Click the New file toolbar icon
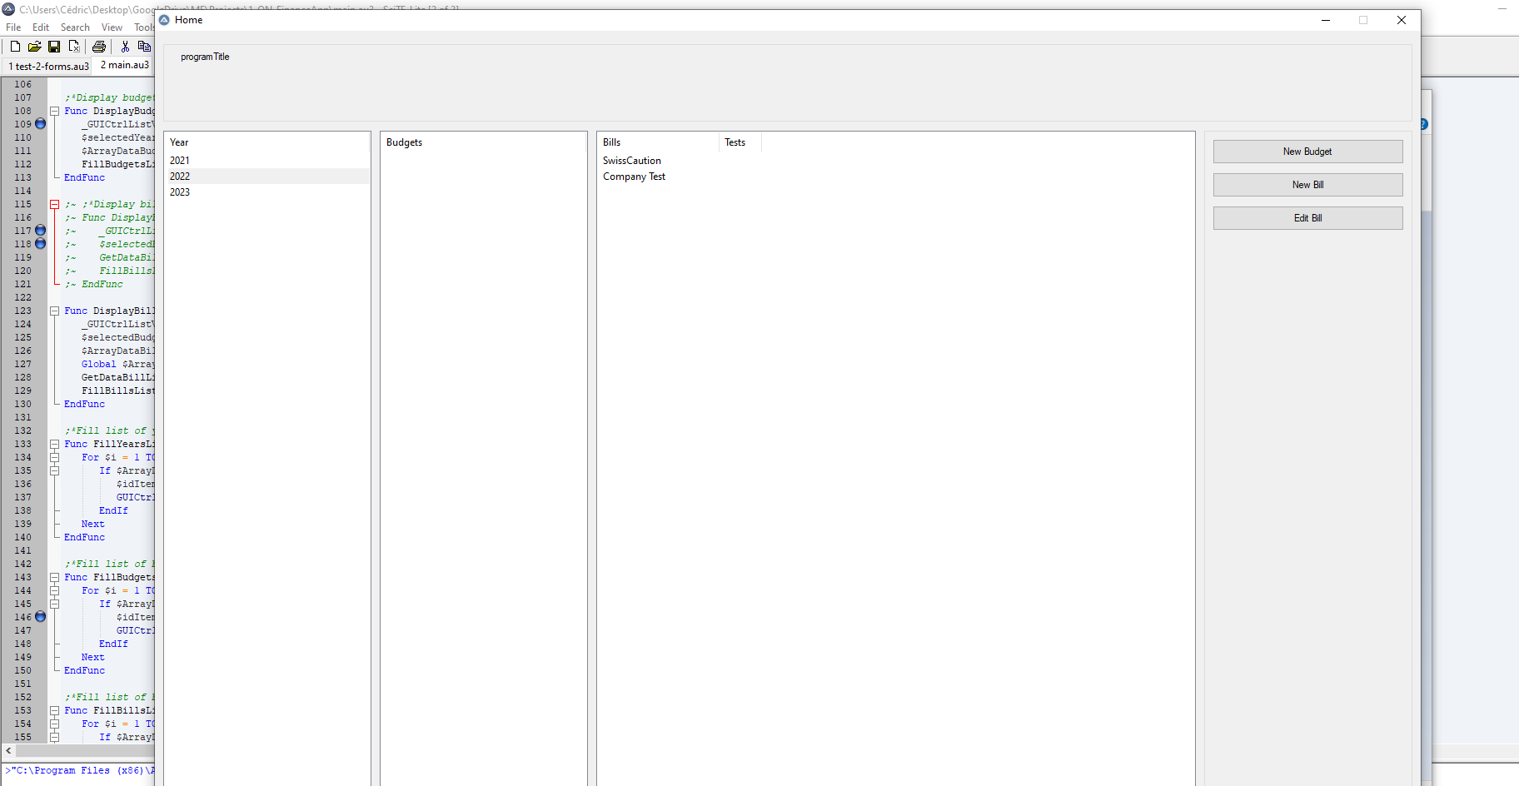Viewport: 1519px width, 786px height. click(x=15, y=47)
